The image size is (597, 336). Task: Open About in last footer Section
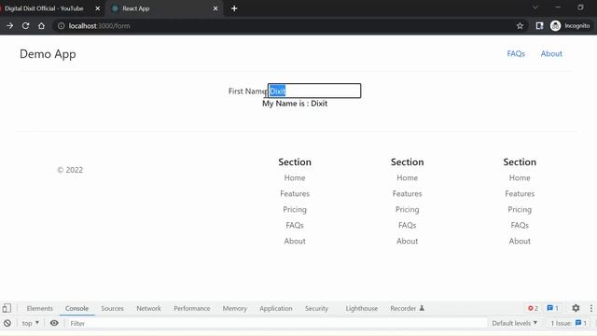click(520, 241)
